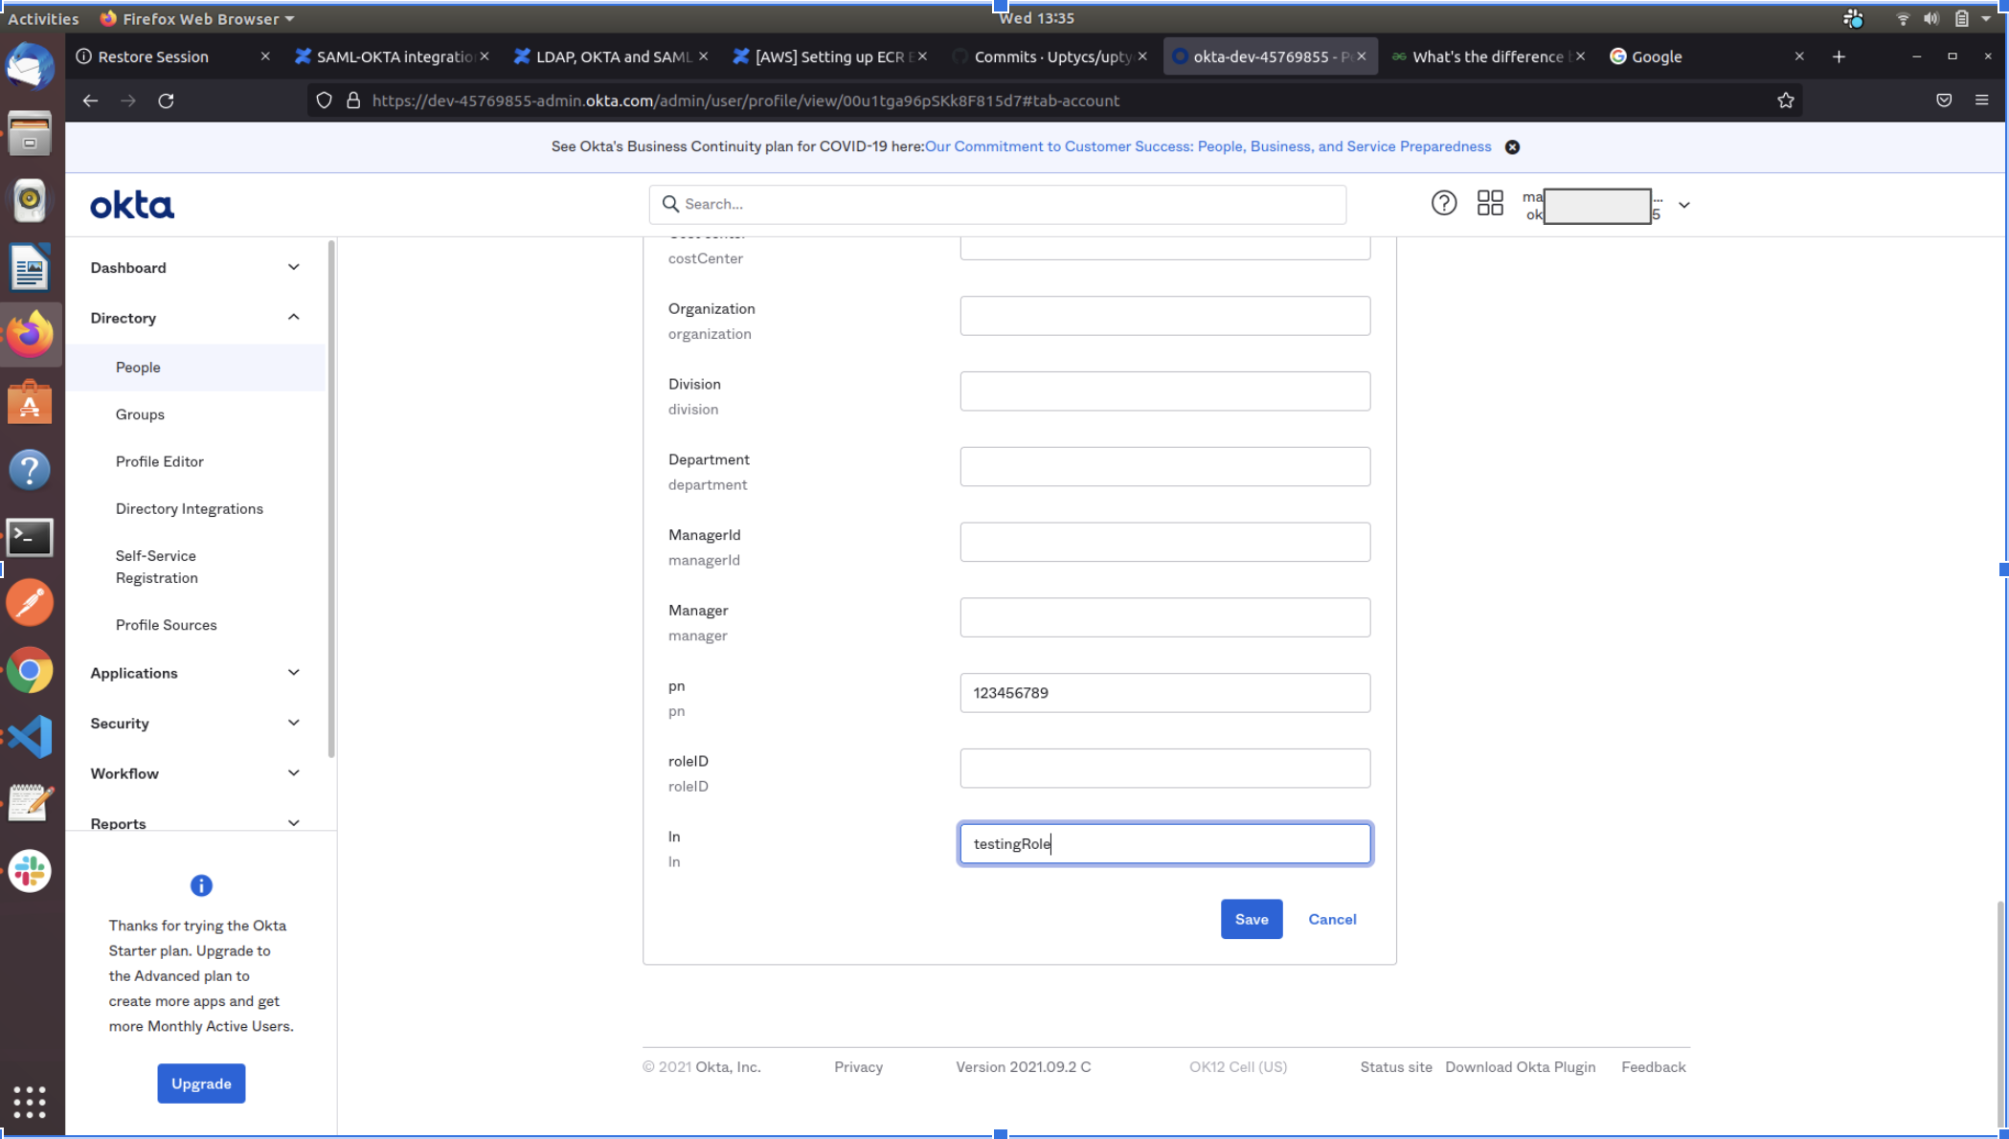Click the Okta logo

pos(132,205)
